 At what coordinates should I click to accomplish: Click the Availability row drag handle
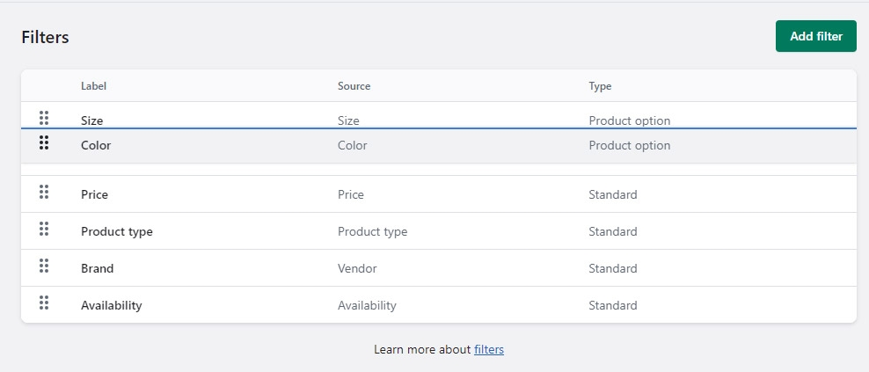click(x=44, y=303)
